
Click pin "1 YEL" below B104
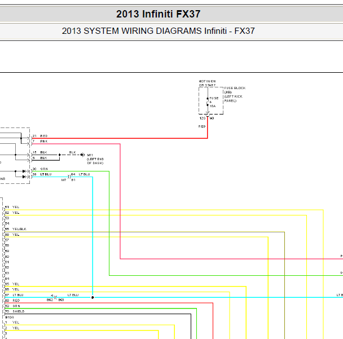tap(12, 323)
